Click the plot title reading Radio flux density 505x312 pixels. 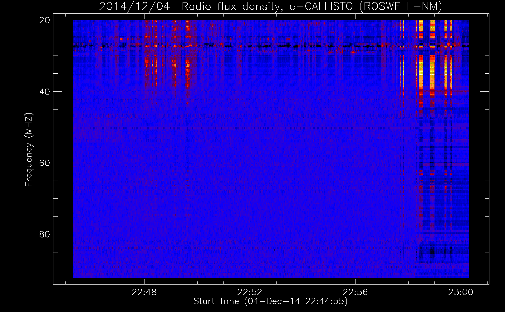point(271,6)
